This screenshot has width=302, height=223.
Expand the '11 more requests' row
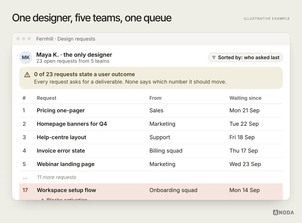pyautogui.click(x=151, y=177)
